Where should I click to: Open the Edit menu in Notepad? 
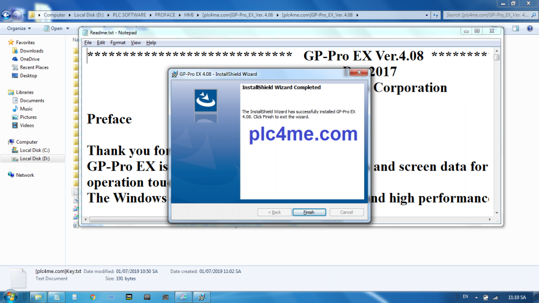pos(101,43)
